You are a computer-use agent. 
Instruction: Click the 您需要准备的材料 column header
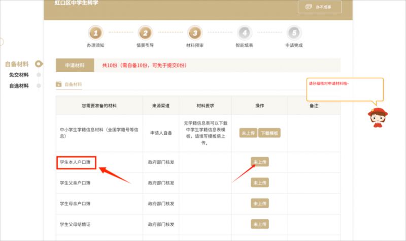coord(99,106)
